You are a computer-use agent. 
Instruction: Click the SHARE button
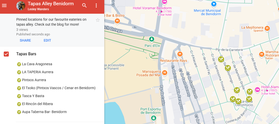[x=25, y=40]
